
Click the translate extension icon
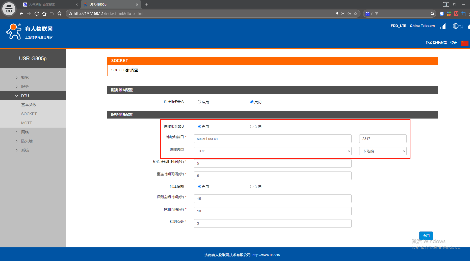pos(441,14)
